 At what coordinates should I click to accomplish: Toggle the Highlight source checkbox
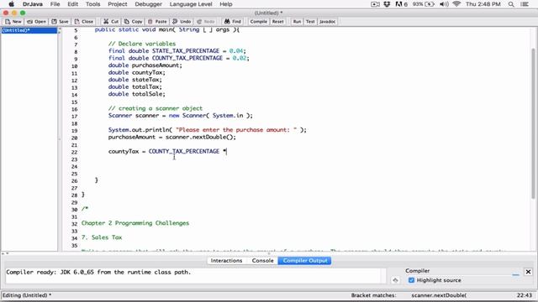pos(411,280)
